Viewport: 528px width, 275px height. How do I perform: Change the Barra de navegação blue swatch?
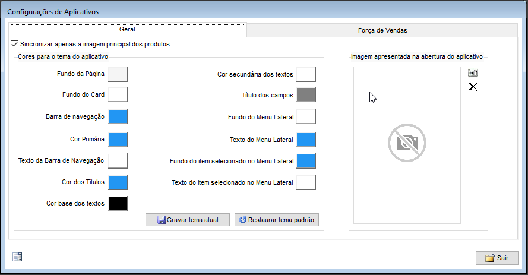118,117
